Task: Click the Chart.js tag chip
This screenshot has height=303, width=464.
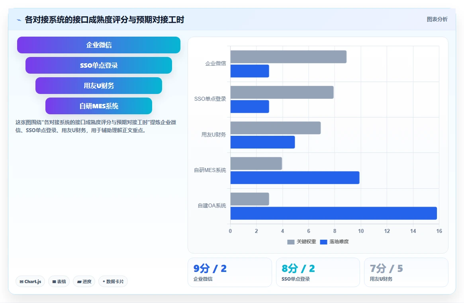Action: point(30,281)
